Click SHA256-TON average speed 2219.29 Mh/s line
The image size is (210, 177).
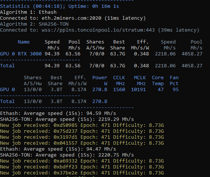coord(67,119)
